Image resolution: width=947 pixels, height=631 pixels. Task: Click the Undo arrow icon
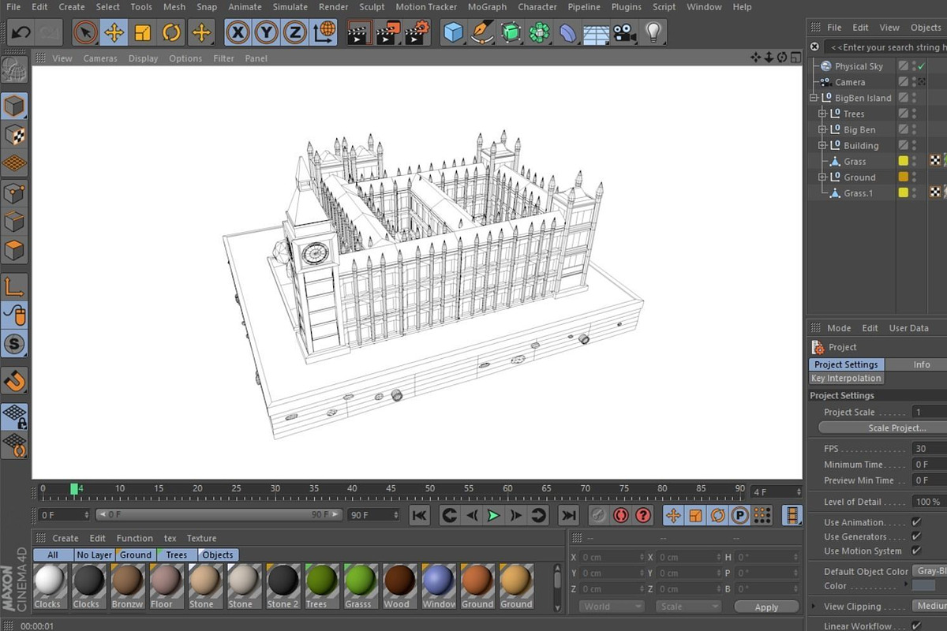tap(21, 32)
